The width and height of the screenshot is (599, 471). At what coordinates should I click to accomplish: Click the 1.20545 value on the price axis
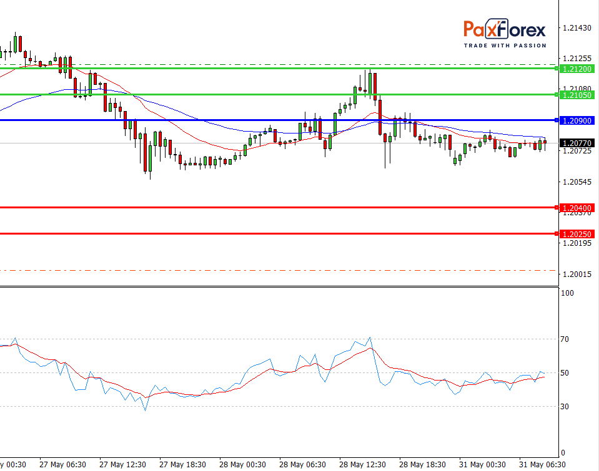[x=577, y=182]
